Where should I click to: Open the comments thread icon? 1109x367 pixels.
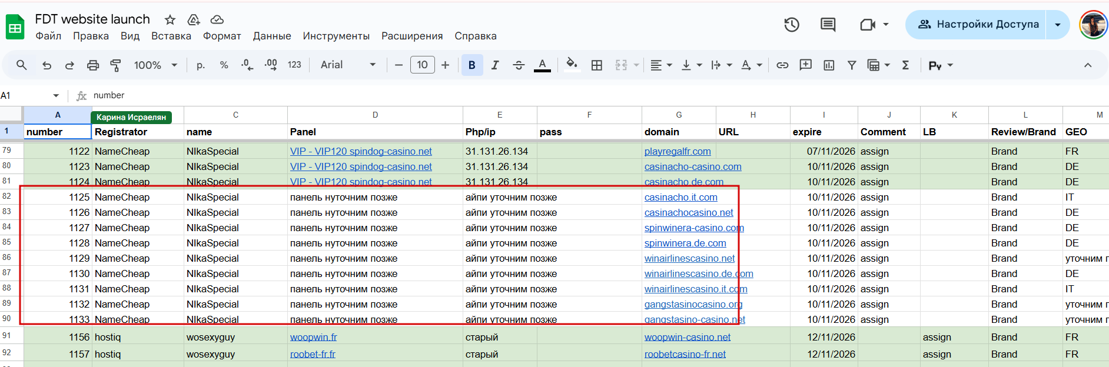pos(828,25)
